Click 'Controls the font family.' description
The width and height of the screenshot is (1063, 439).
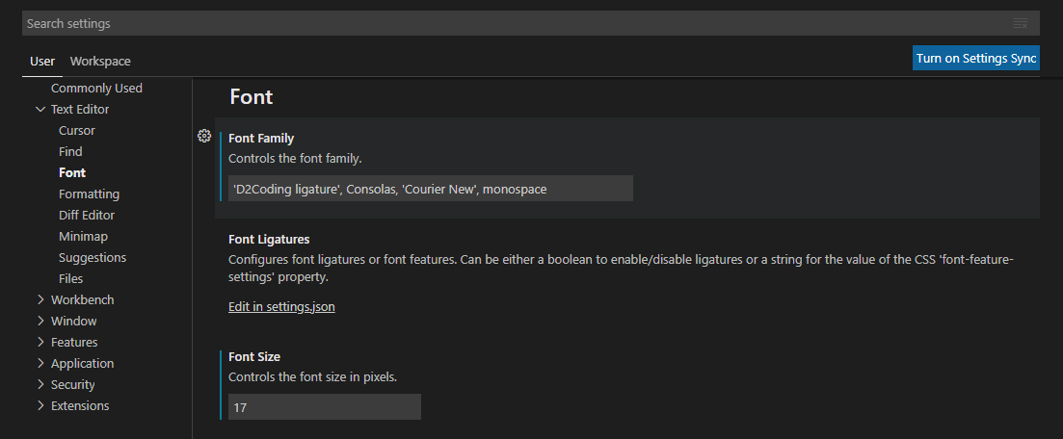tap(295, 159)
